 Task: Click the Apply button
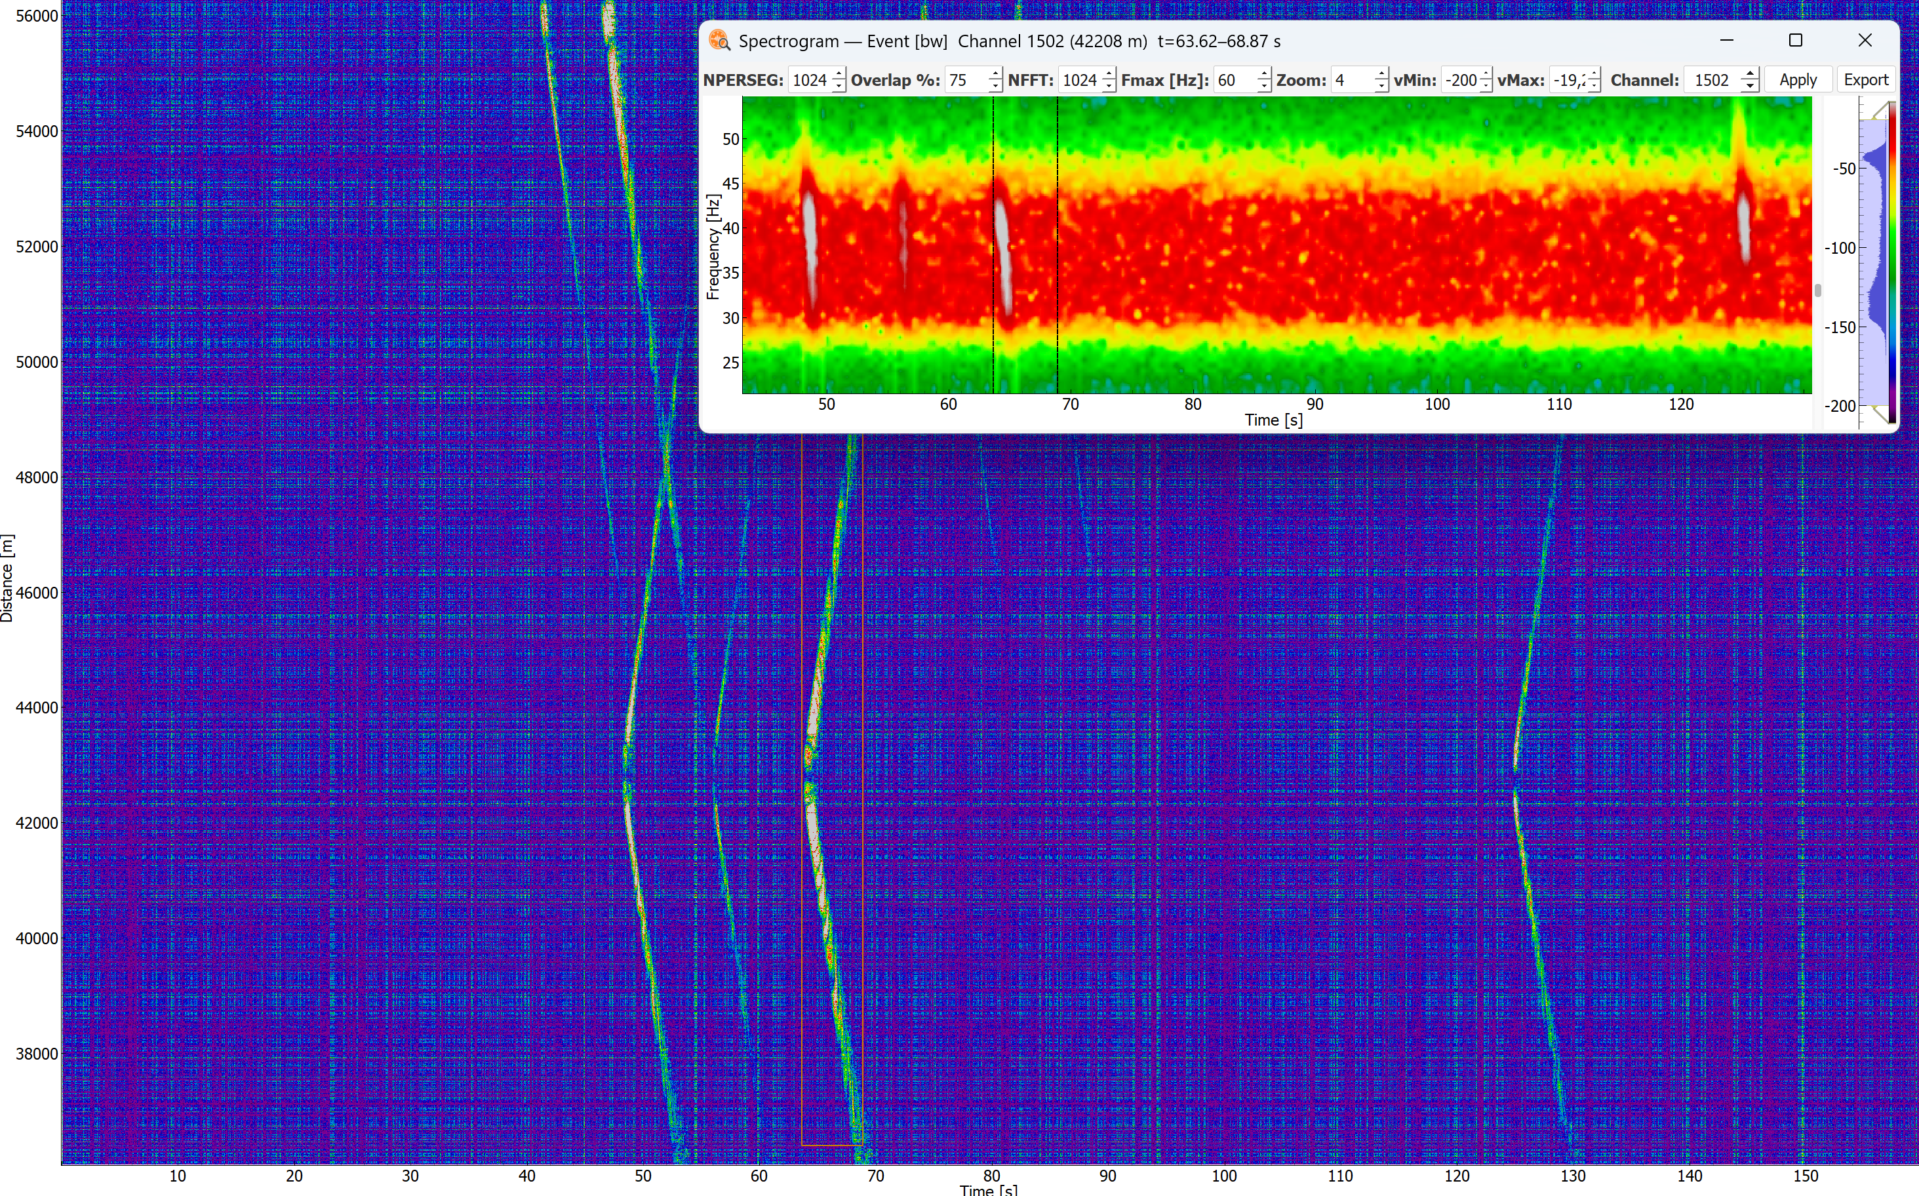pyautogui.click(x=1797, y=80)
